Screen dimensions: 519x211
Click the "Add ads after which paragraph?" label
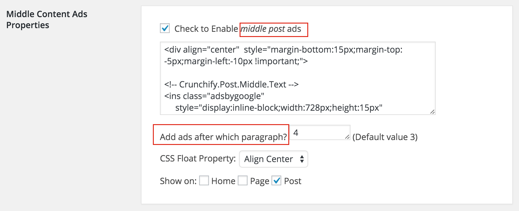click(223, 137)
